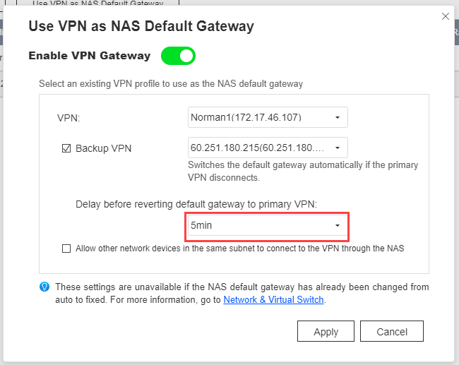Viewport: 459px width, 365px height.
Task: Click the Allow other network devices label
Action: tap(240, 249)
